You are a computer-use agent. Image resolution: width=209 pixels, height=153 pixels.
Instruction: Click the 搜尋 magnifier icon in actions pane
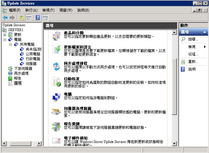click(x=183, y=39)
